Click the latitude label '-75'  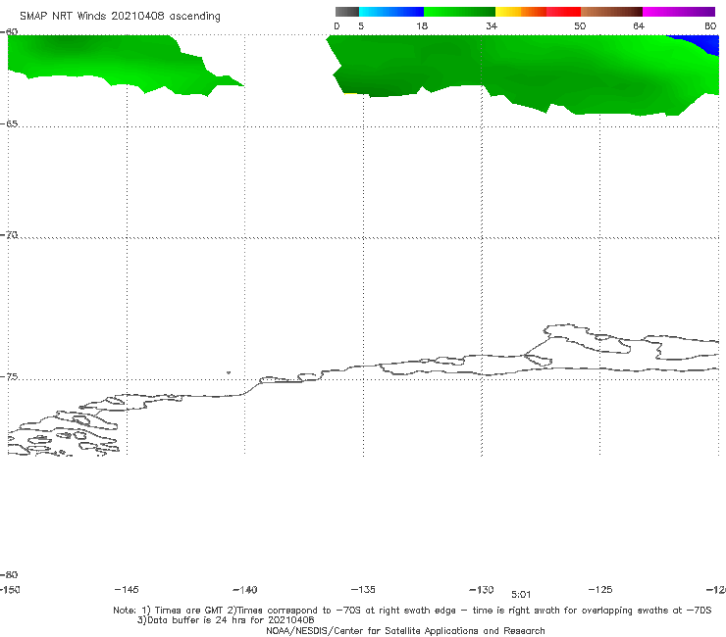pos(9,377)
